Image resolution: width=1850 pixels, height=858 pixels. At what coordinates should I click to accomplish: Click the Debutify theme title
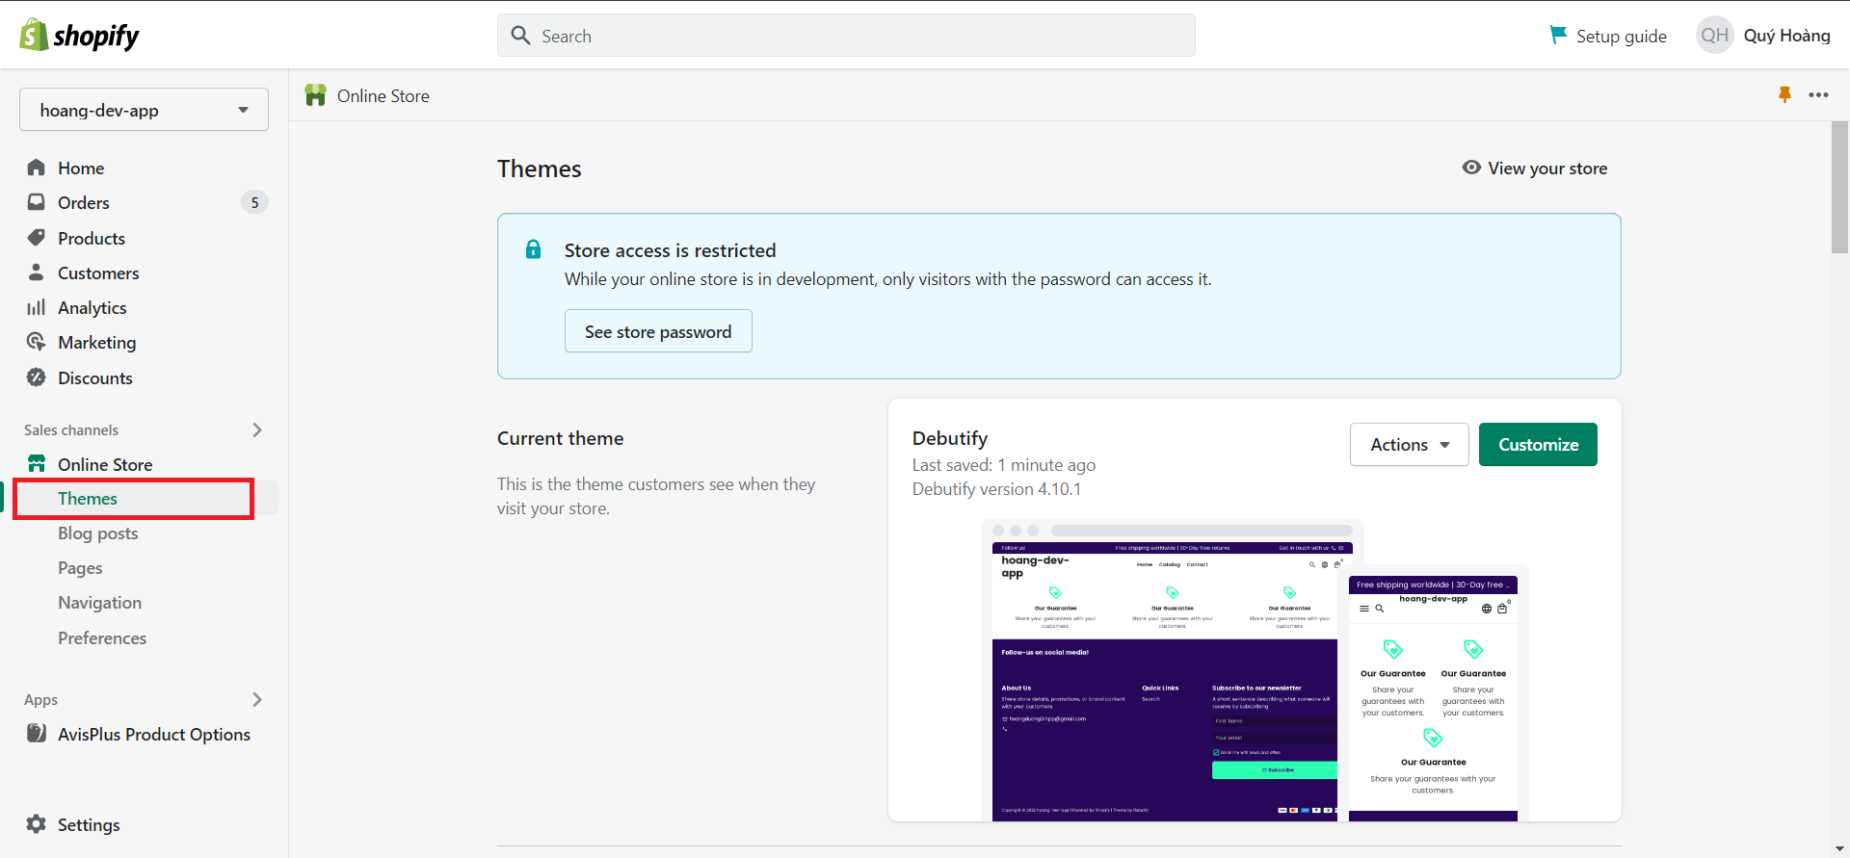(x=950, y=438)
